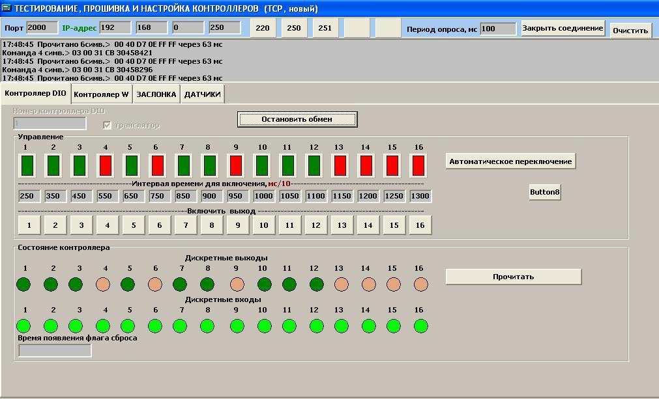
Task: Stop exchange with Остановить обмен button
Action: pyautogui.click(x=297, y=119)
